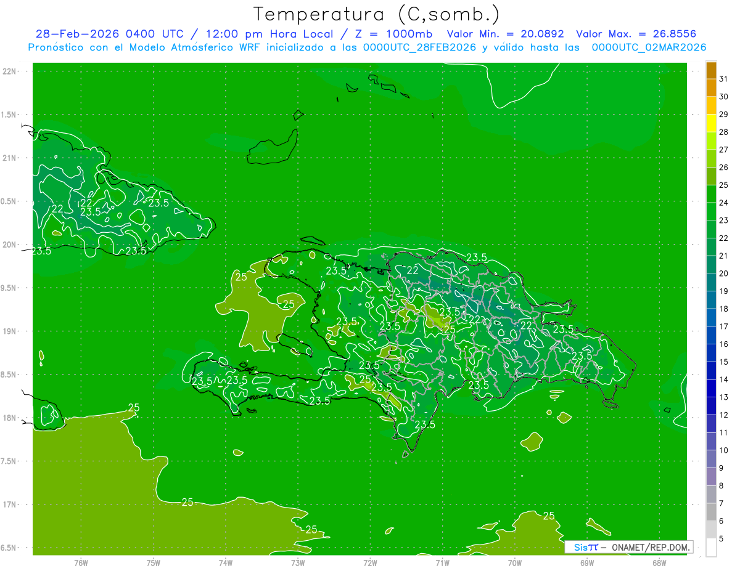The width and height of the screenshot is (740, 571).
Task: Click the '73W' longitude axis label
Action: click(298, 562)
